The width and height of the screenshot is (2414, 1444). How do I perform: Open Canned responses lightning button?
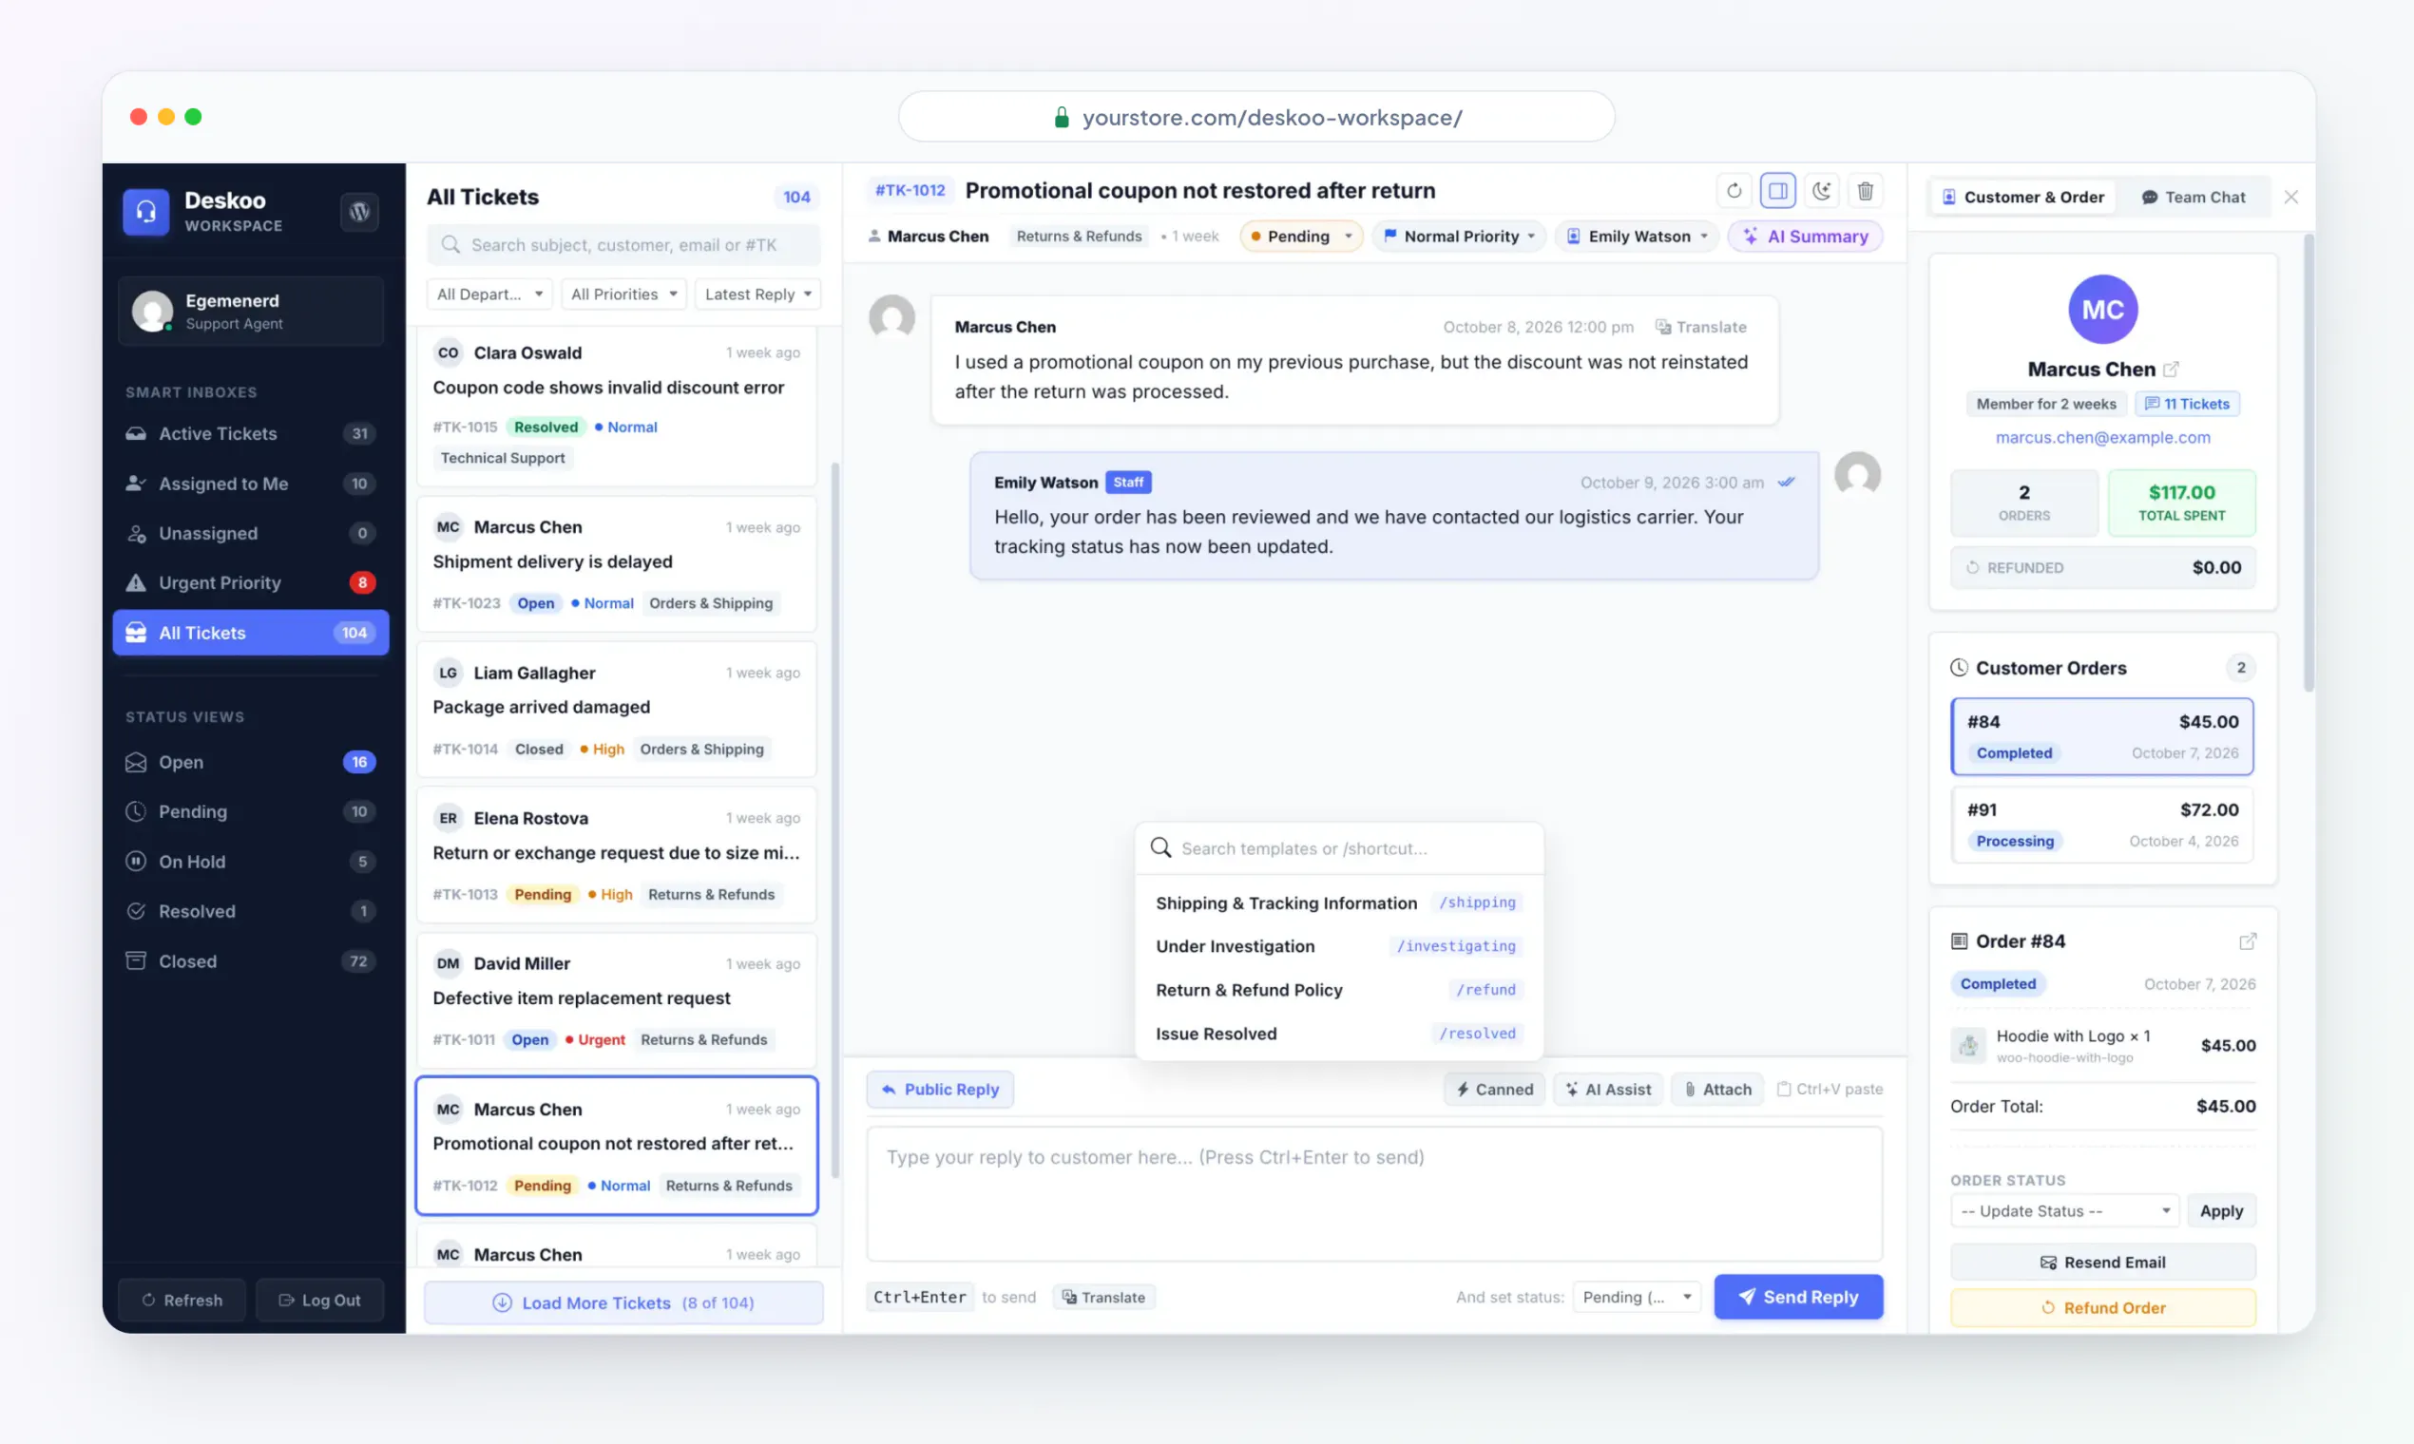point(1494,1089)
